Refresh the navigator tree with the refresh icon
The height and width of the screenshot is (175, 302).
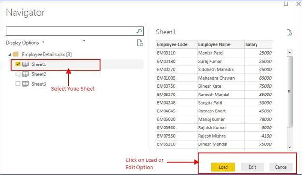click(140, 43)
